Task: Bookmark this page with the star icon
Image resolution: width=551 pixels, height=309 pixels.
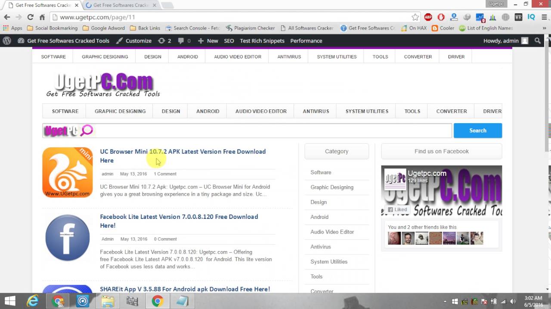Action: coord(415,17)
